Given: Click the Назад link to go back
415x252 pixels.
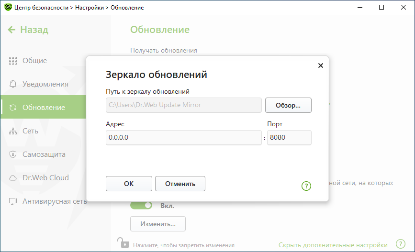Looking at the screenshot, I should click(34, 30).
